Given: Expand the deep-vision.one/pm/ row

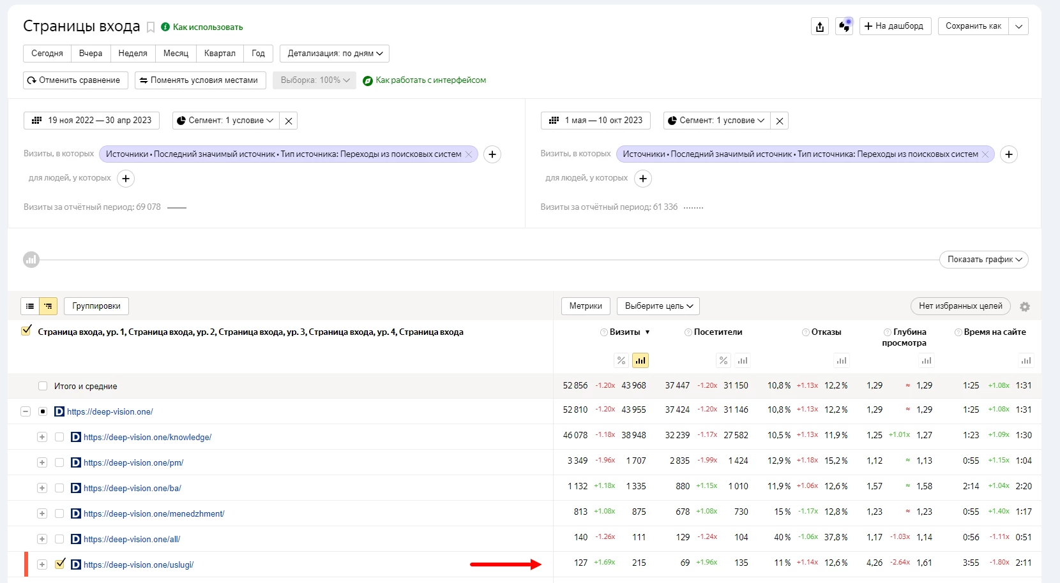Looking at the screenshot, I should (x=42, y=462).
